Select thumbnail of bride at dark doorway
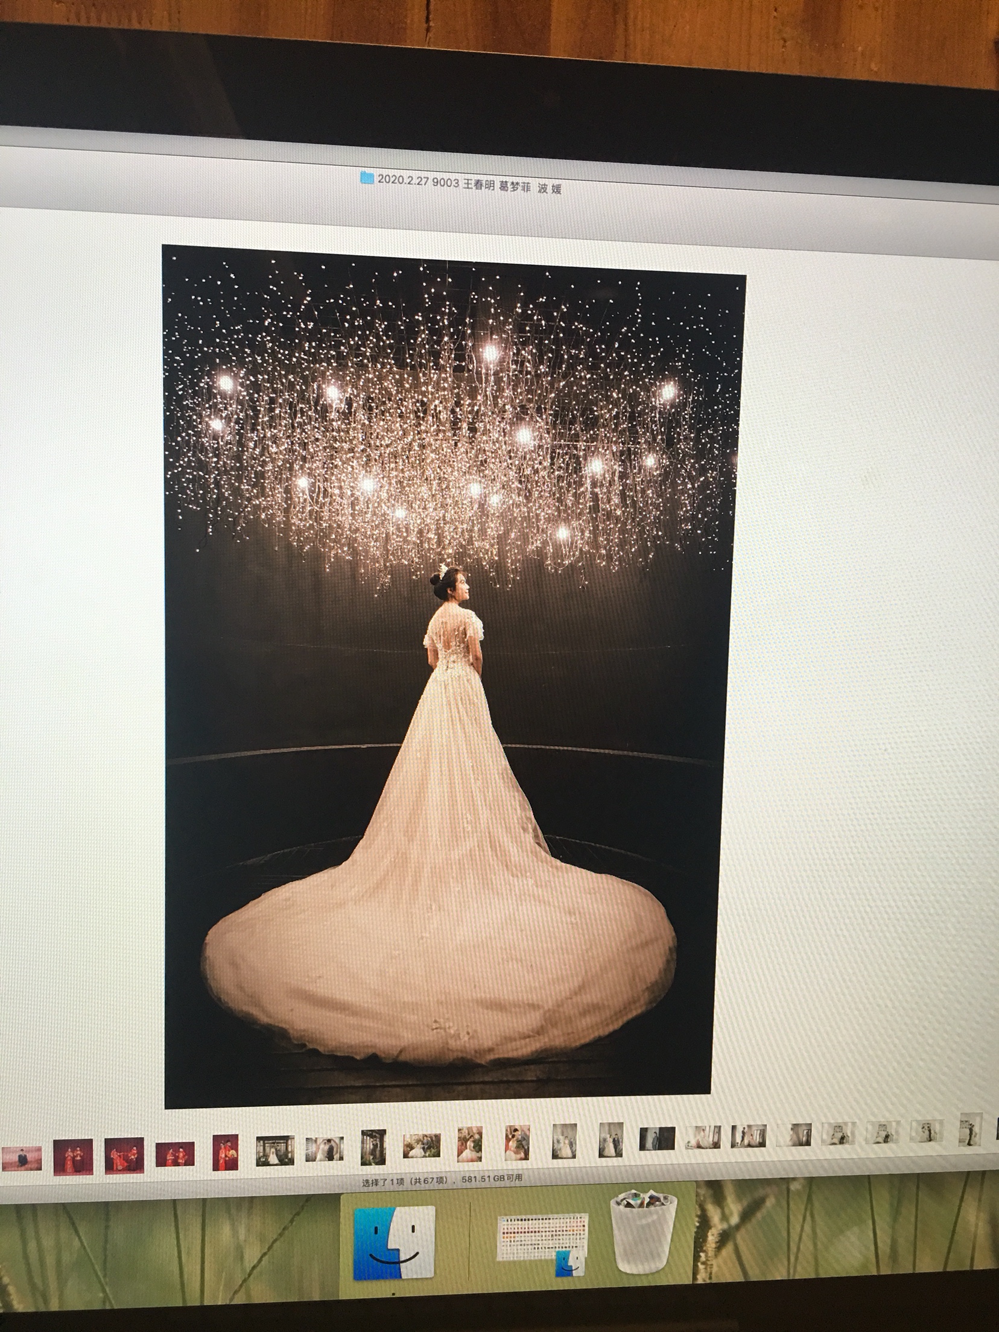 [x=274, y=1150]
